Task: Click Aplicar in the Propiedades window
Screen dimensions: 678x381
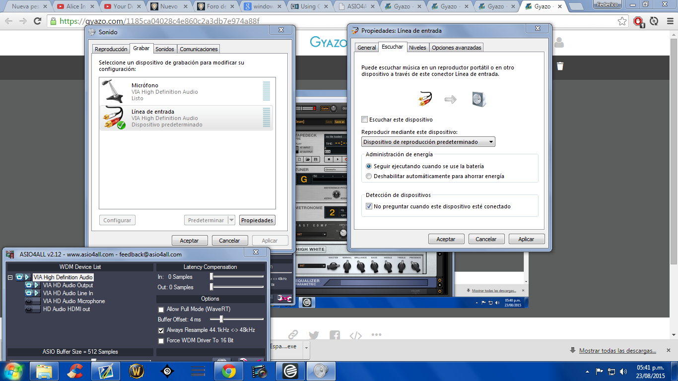Action: pos(527,239)
